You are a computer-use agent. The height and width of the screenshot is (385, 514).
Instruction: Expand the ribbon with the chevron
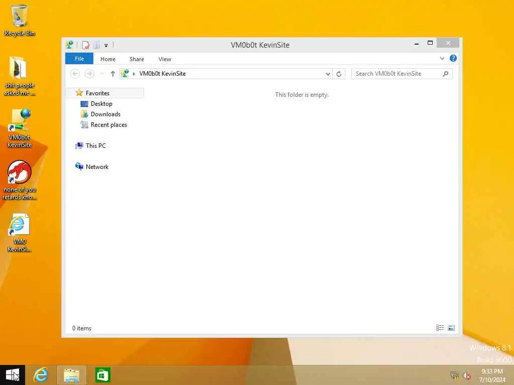click(x=442, y=59)
